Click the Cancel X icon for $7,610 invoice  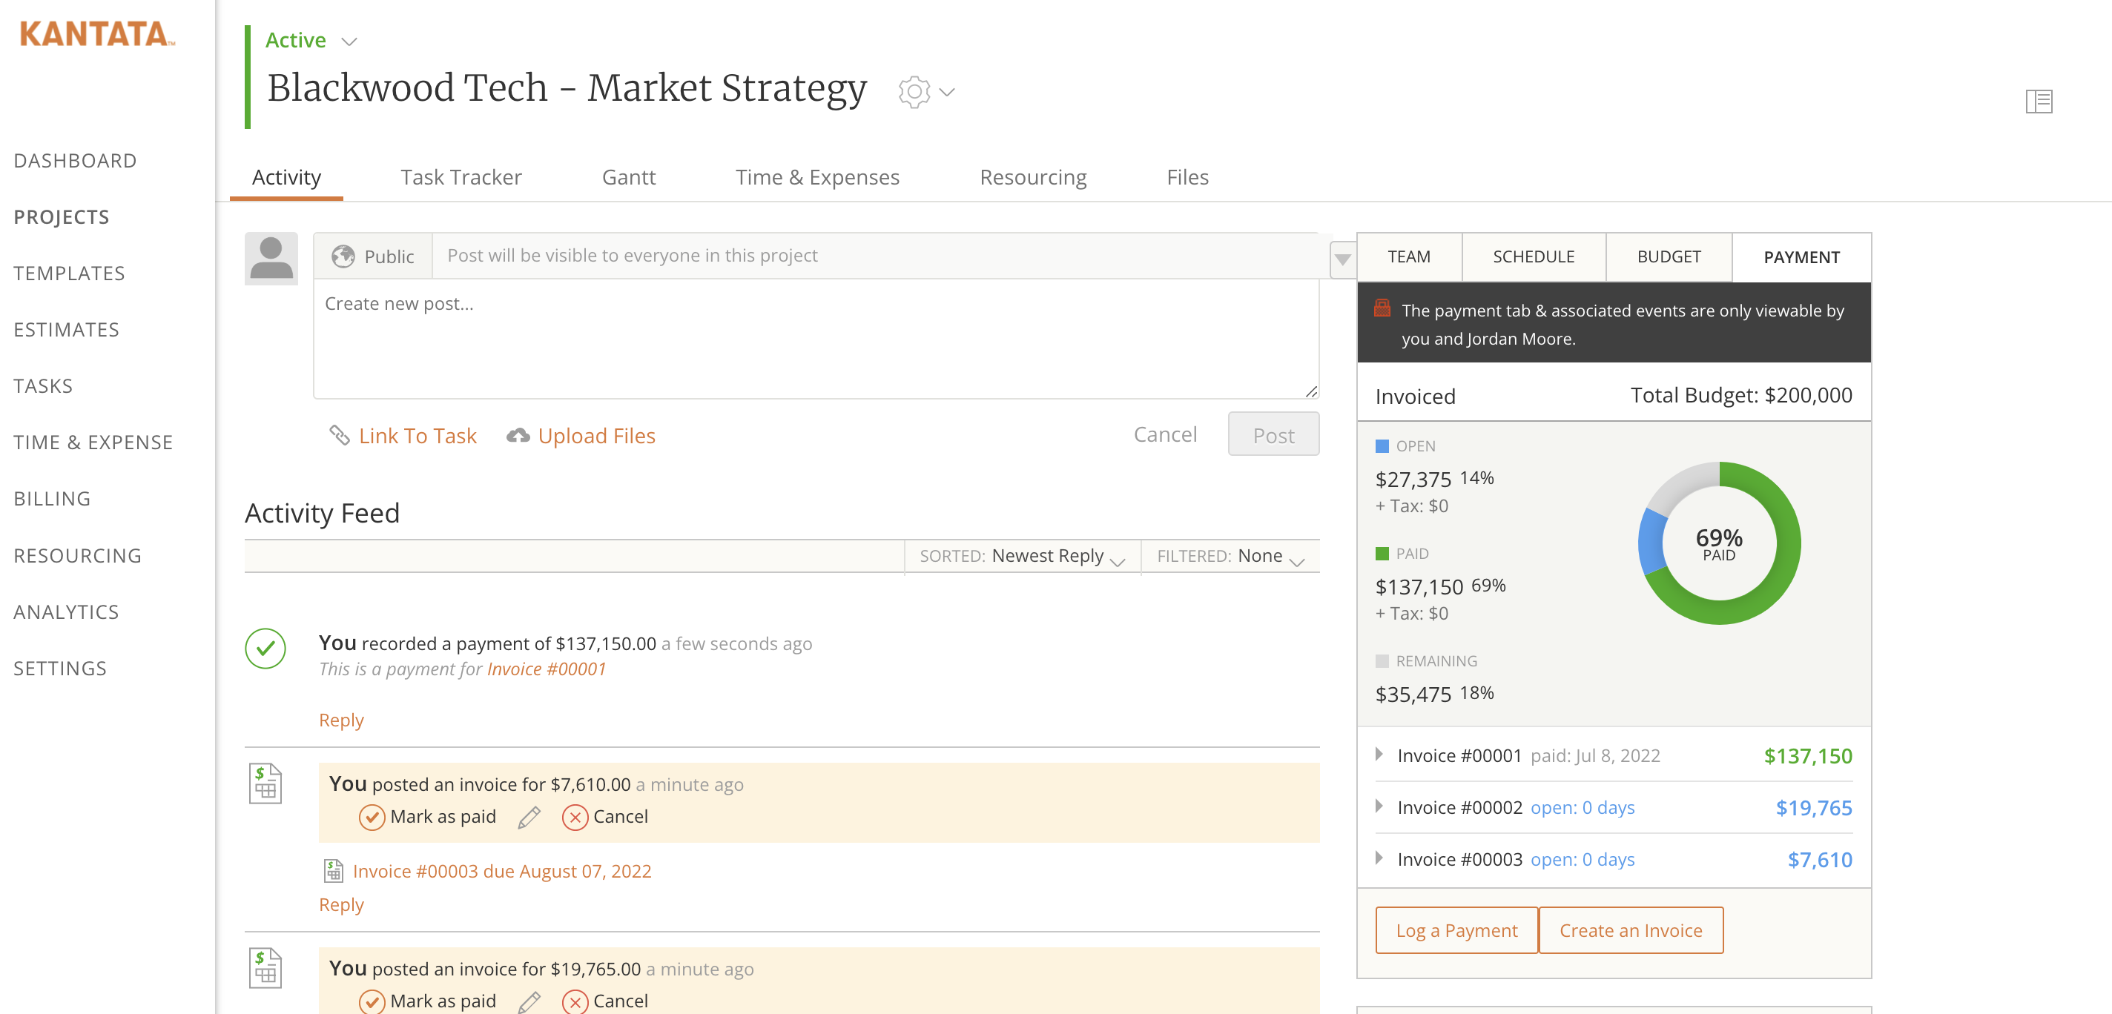(575, 818)
